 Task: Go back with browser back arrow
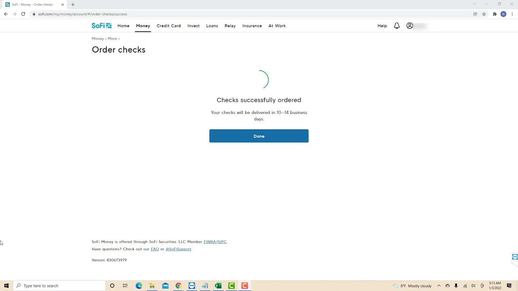click(6, 14)
